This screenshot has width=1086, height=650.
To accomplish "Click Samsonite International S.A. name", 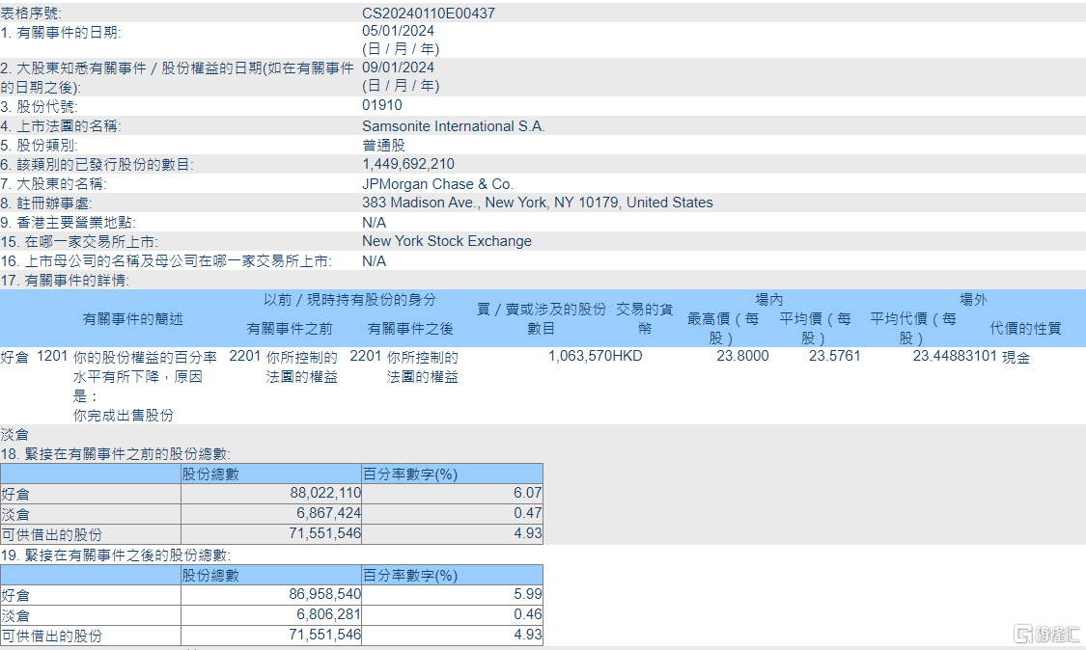I will [x=454, y=126].
